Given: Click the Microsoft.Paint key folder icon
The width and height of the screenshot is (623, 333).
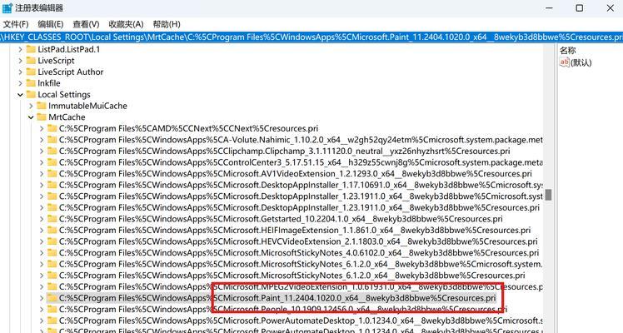Looking at the screenshot, I should tap(52, 298).
